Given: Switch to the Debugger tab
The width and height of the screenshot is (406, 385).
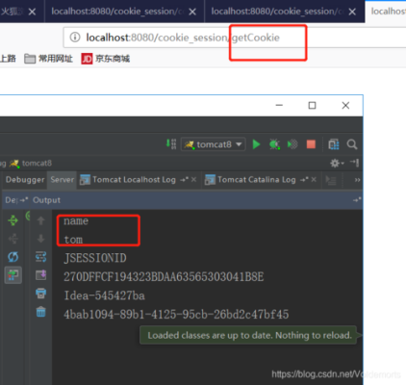Looking at the screenshot, I should (x=25, y=180).
